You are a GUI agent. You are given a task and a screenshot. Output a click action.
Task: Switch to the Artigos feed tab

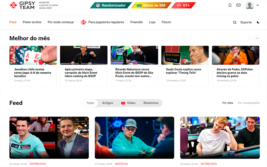click(107, 103)
